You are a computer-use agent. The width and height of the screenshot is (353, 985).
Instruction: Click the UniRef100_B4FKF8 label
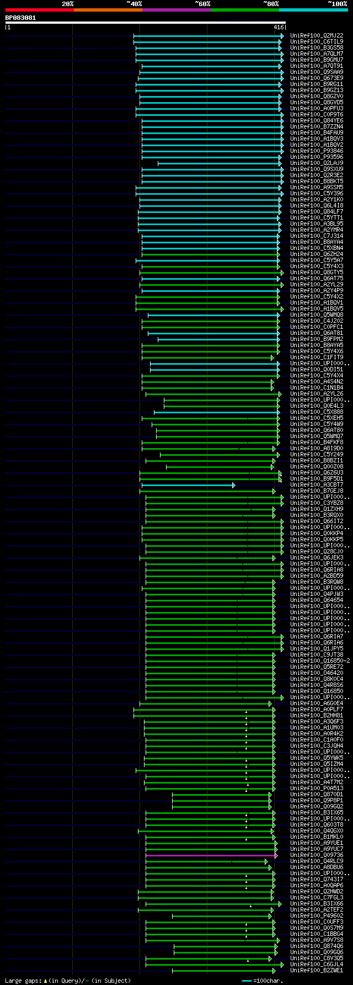click(317, 442)
